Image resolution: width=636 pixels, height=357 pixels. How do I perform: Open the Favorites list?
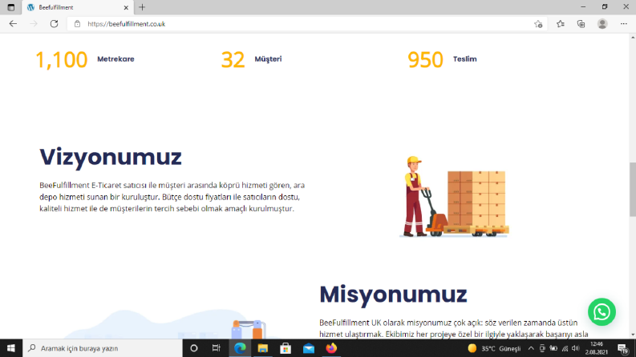click(x=561, y=24)
